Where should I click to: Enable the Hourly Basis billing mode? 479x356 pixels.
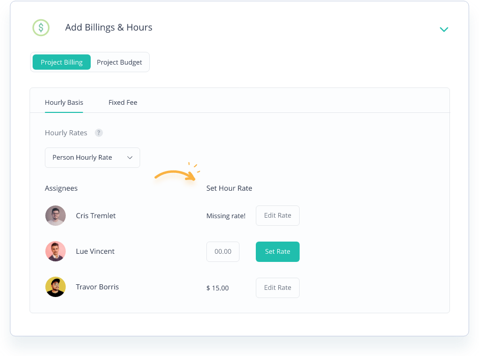pyautogui.click(x=64, y=102)
